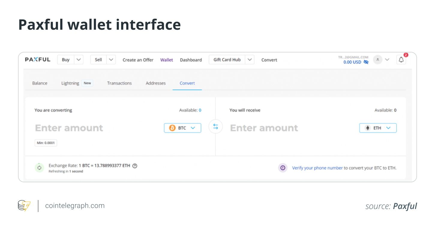435x230 pixels.
Task: Switch to the Lightning tab
Action: [x=70, y=83]
